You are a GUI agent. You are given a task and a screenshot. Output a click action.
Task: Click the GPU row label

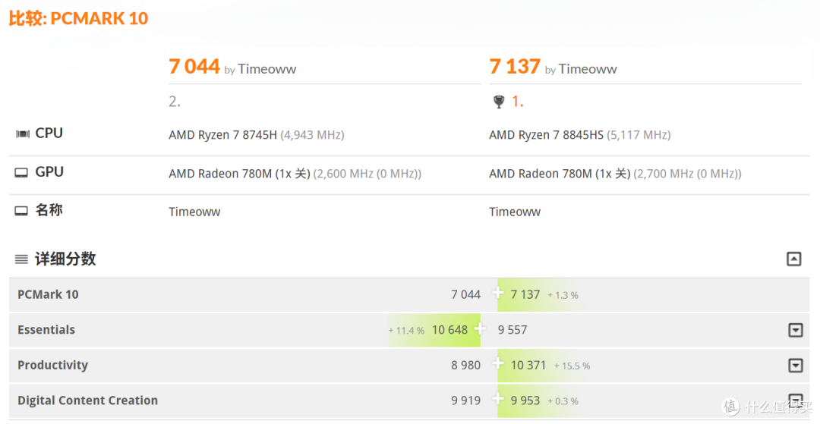click(49, 172)
